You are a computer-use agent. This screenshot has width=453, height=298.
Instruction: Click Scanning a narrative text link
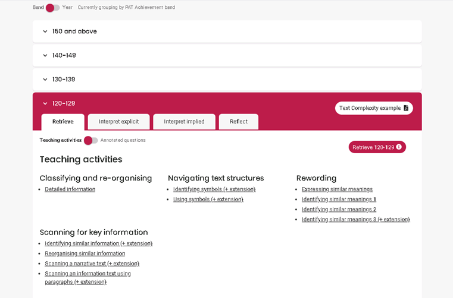click(92, 264)
